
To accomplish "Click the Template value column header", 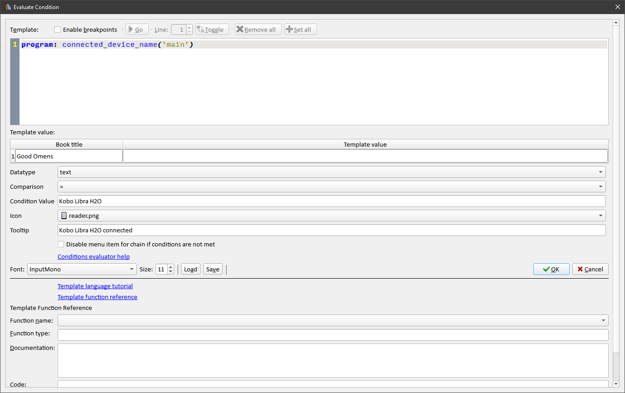I will coord(365,144).
